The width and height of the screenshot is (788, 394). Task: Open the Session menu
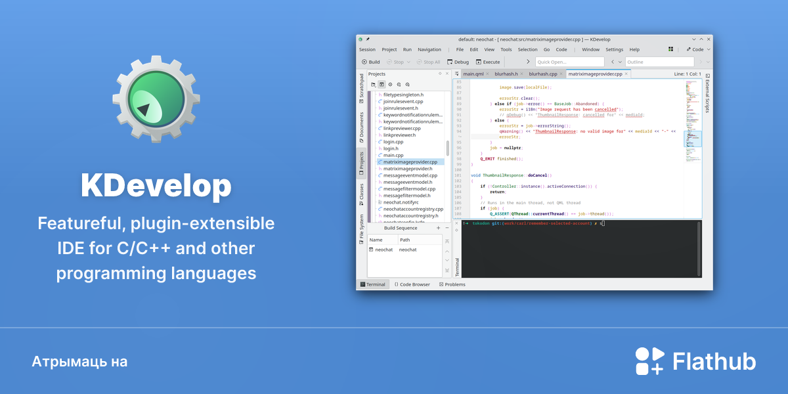click(x=367, y=49)
